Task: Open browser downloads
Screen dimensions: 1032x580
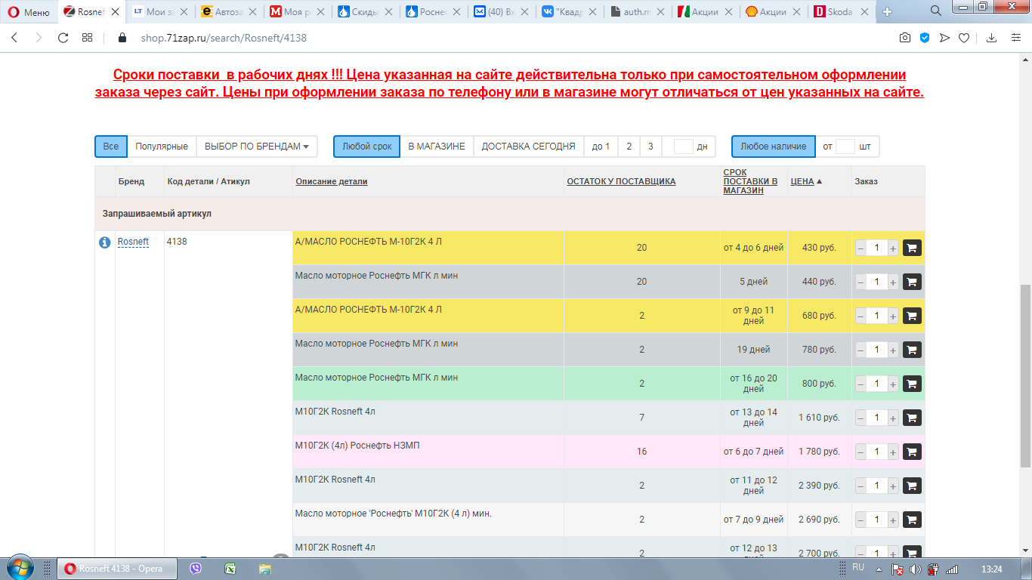Action: (992, 38)
